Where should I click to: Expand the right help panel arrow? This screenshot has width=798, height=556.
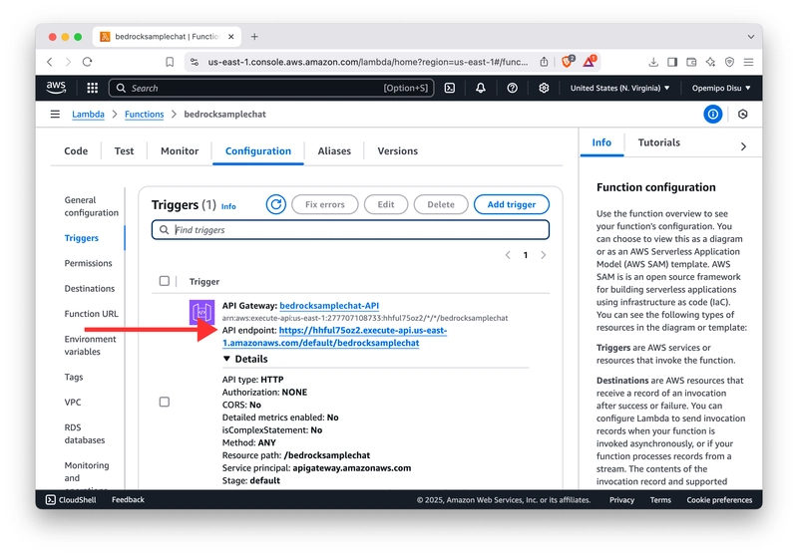(743, 146)
